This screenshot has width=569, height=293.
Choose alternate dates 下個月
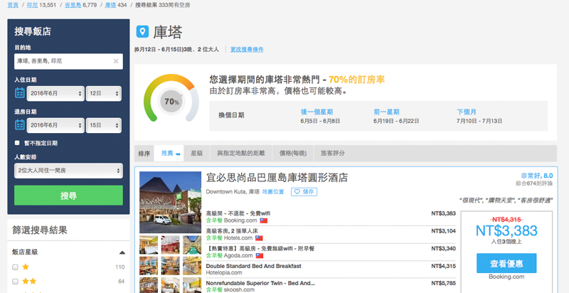467,112
